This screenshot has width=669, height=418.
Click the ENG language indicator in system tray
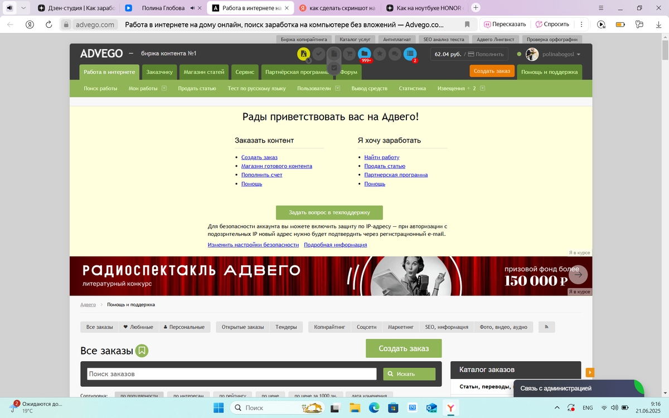(x=588, y=407)
